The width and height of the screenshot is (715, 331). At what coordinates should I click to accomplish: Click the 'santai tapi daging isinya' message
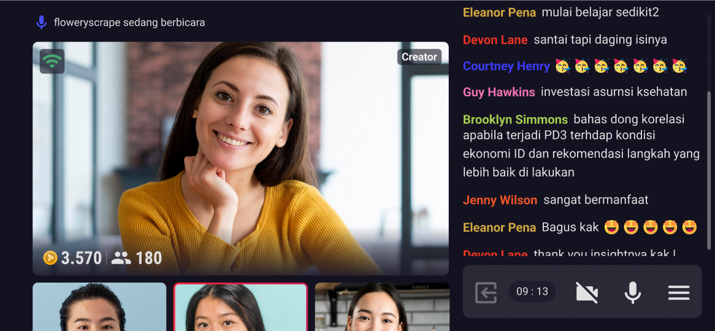click(x=600, y=40)
